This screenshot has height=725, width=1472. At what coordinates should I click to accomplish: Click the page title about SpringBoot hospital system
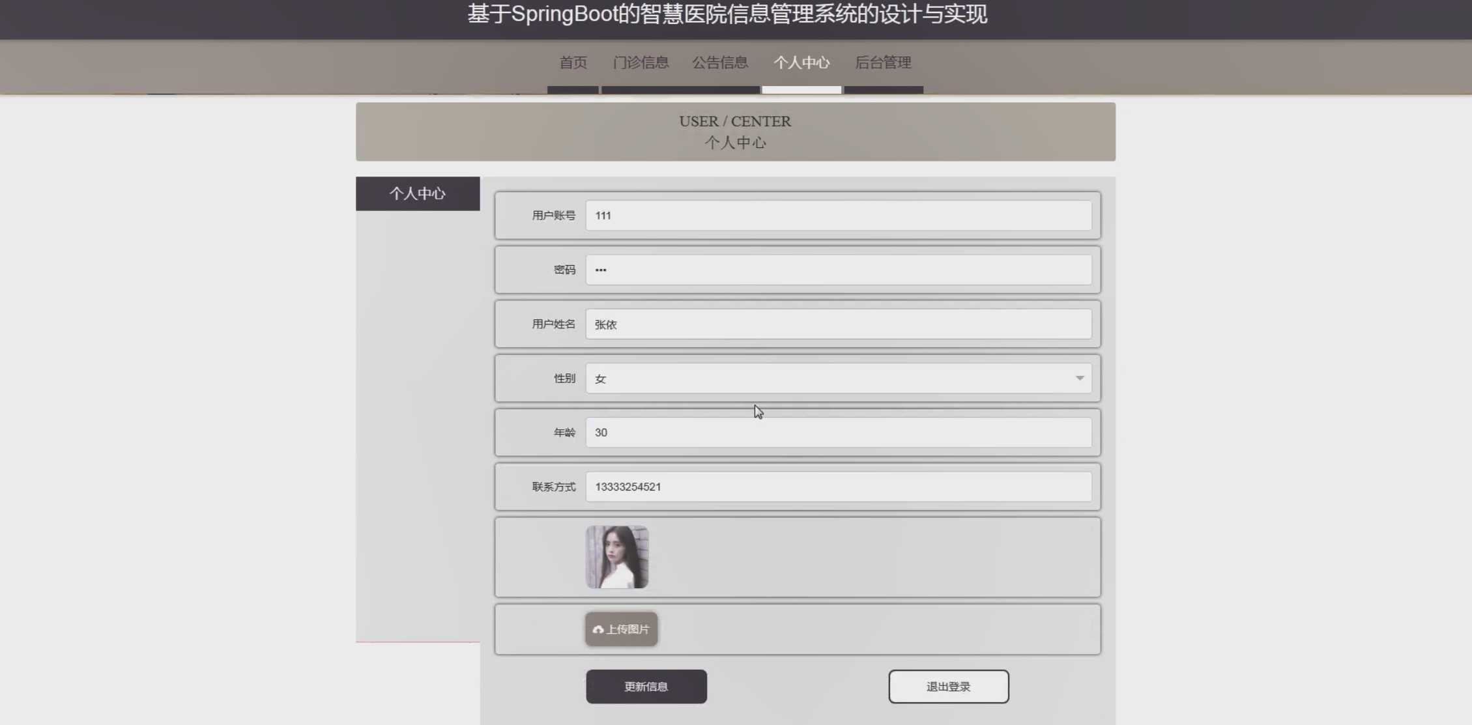(x=727, y=14)
